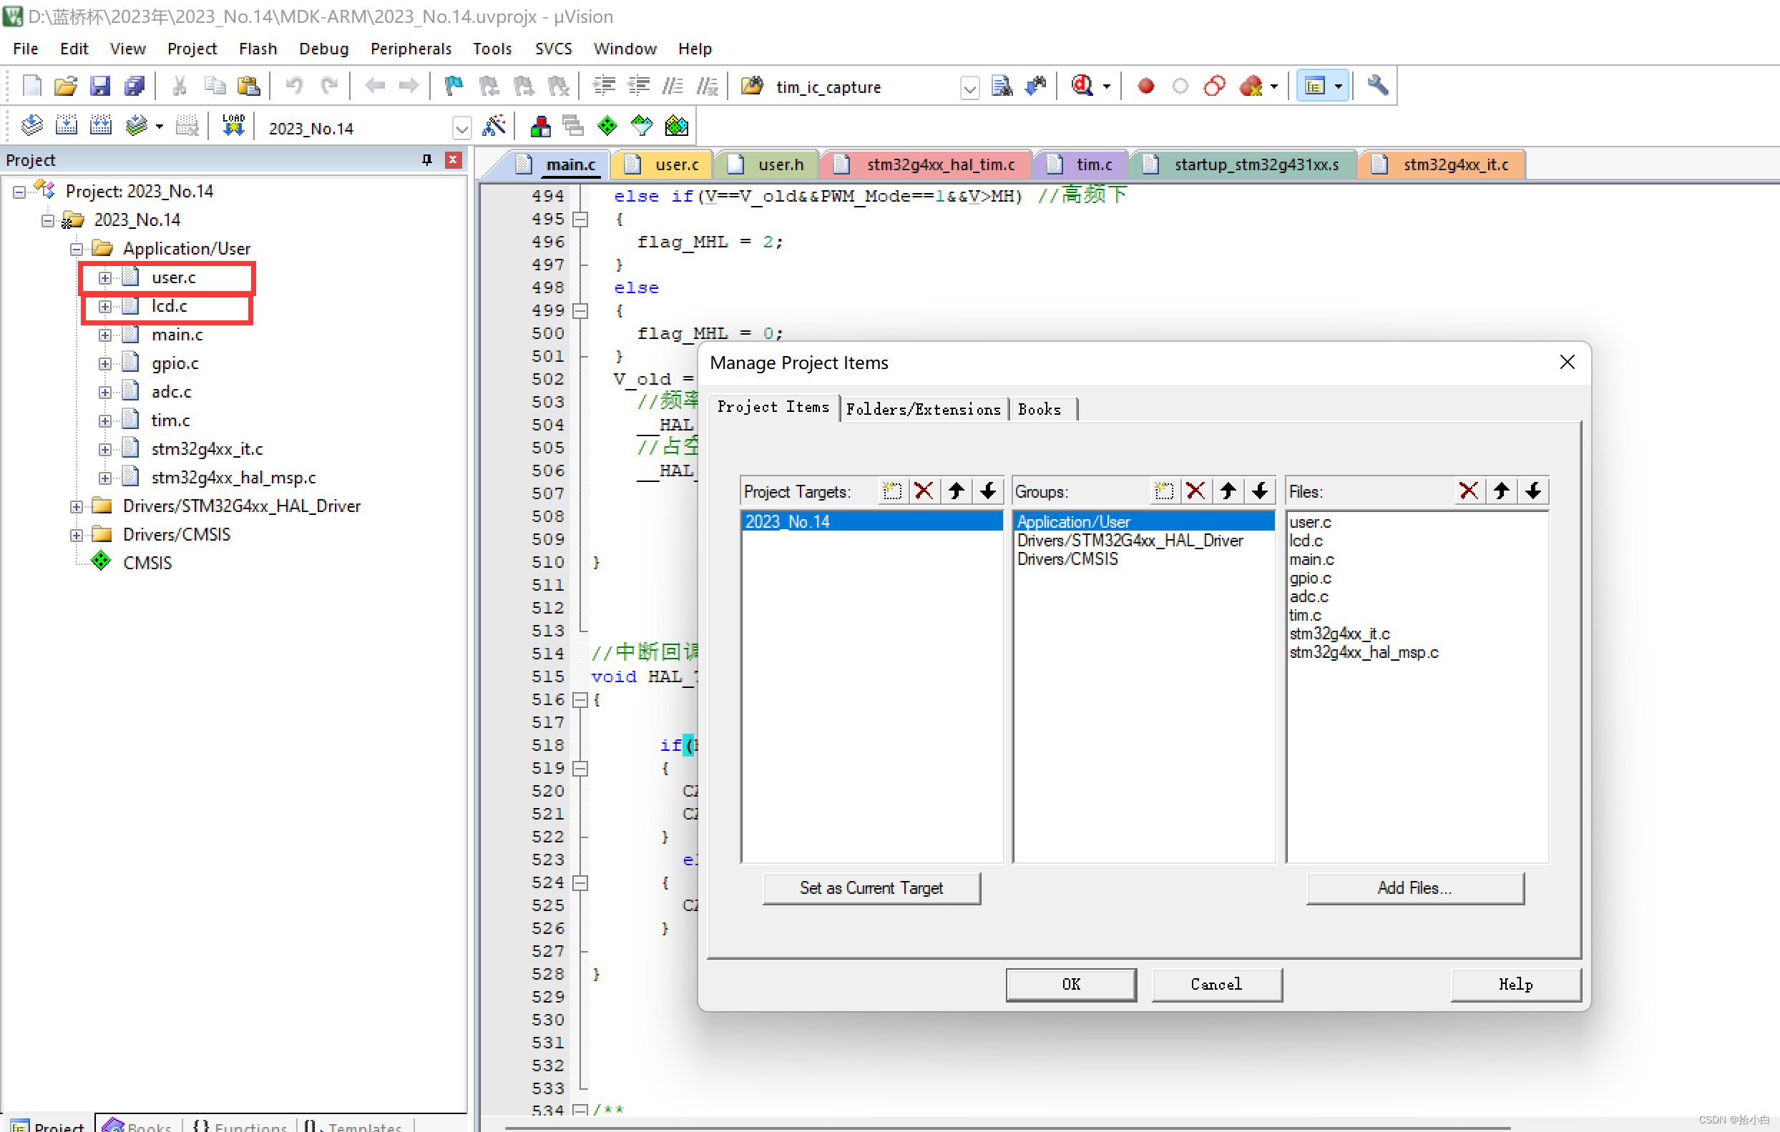Click the Rebuild all targets icon
This screenshot has height=1132, width=1780.
pyautogui.click(x=101, y=127)
